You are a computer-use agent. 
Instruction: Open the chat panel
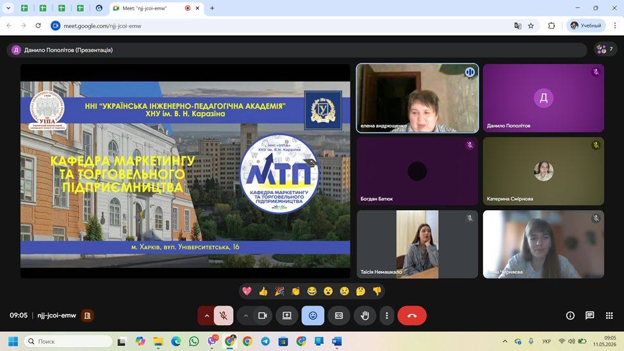[x=590, y=316]
